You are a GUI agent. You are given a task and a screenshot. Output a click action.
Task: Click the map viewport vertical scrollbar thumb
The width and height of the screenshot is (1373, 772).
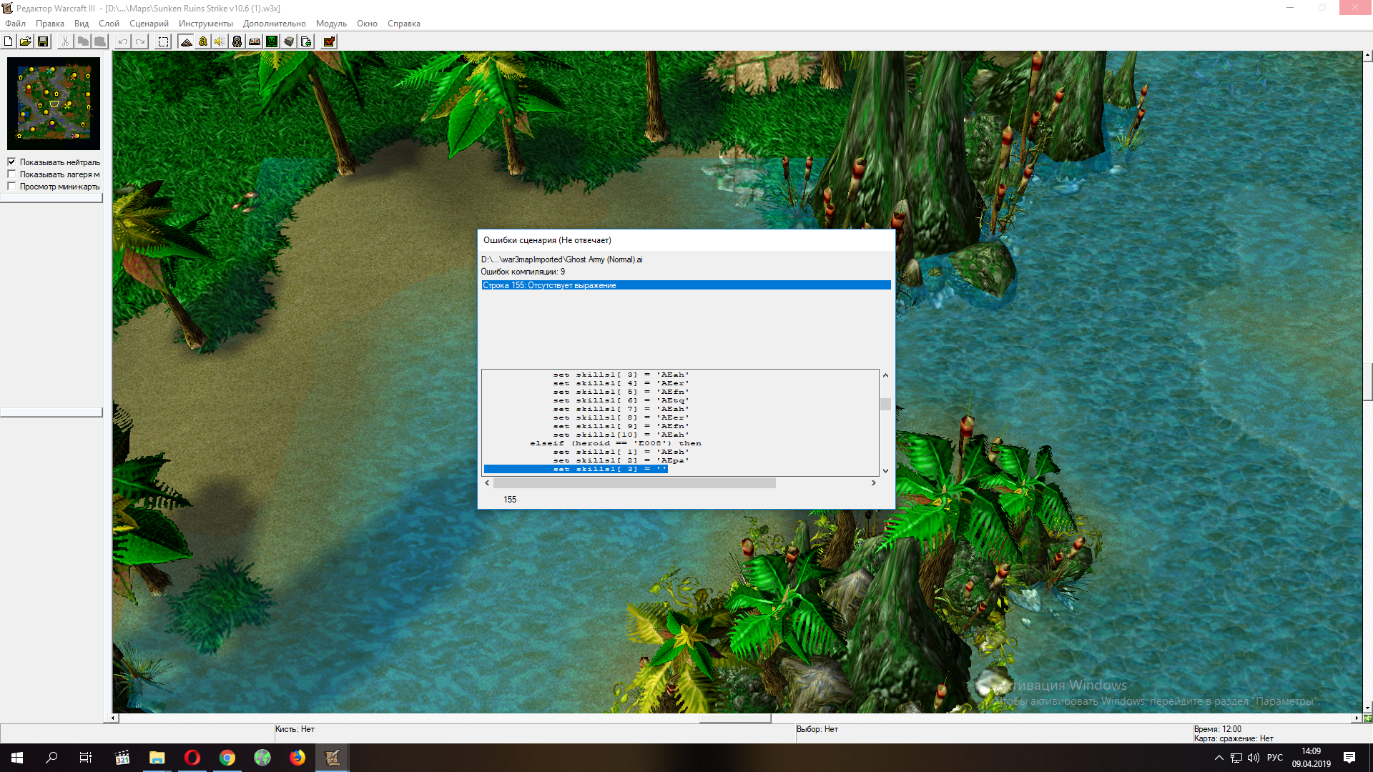tap(1367, 382)
